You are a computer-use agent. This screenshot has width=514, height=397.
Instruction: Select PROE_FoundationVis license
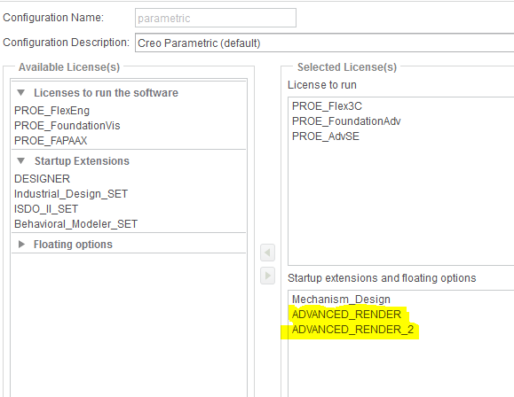click(x=67, y=126)
